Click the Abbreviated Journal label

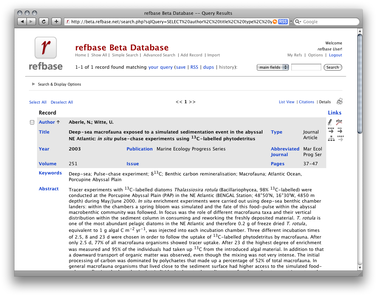click(285, 152)
